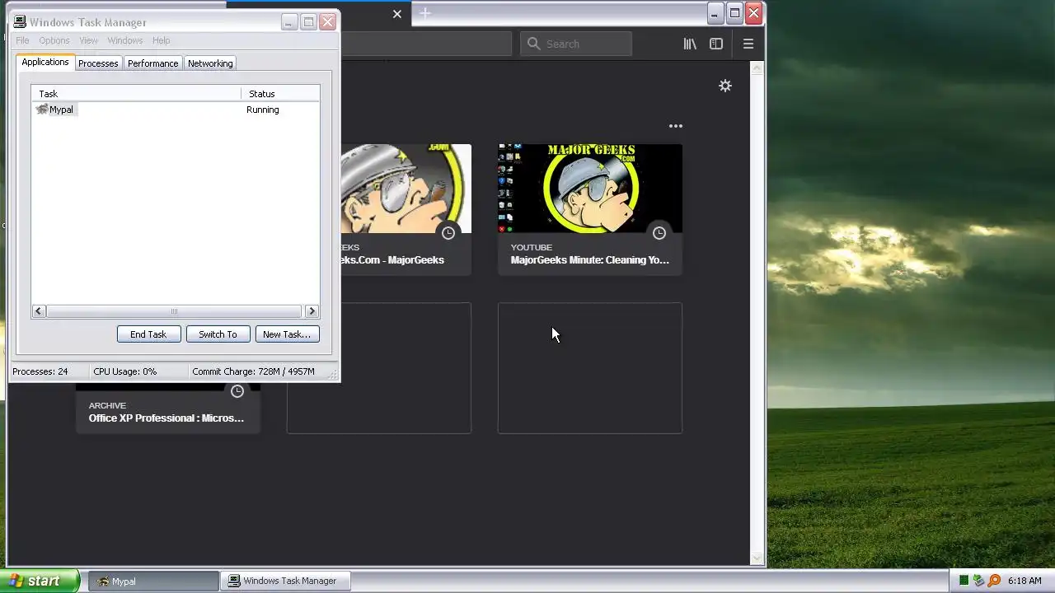The width and height of the screenshot is (1055, 593).
Task: Focus the browser Search input field
Action: point(576,44)
